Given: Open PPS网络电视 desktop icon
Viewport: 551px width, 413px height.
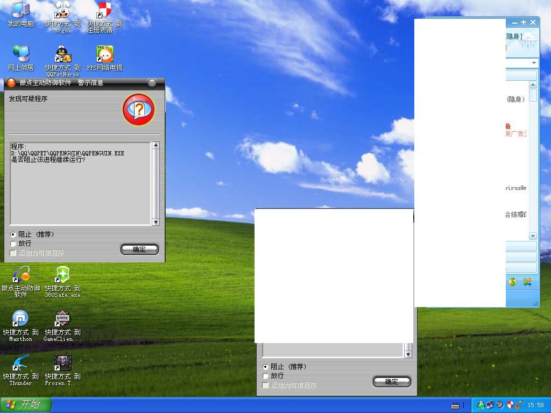Looking at the screenshot, I should pyautogui.click(x=104, y=58).
